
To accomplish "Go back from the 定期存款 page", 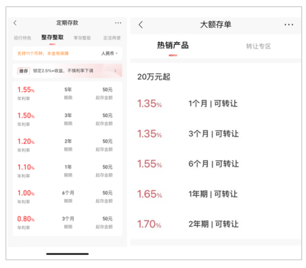I will click(15, 23).
